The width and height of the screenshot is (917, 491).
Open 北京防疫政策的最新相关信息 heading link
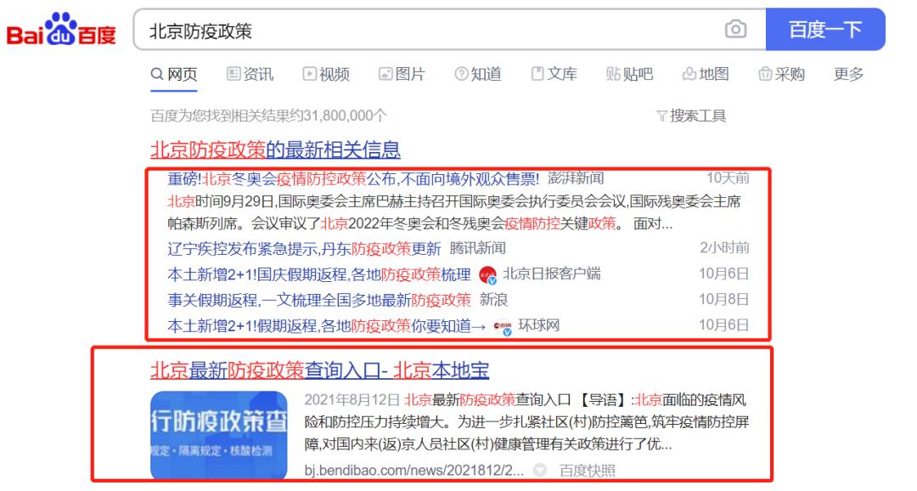[275, 150]
